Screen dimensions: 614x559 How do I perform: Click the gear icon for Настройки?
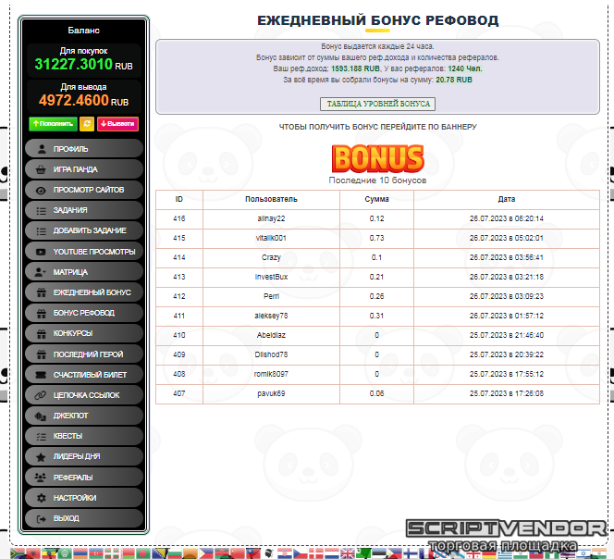[x=41, y=498]
